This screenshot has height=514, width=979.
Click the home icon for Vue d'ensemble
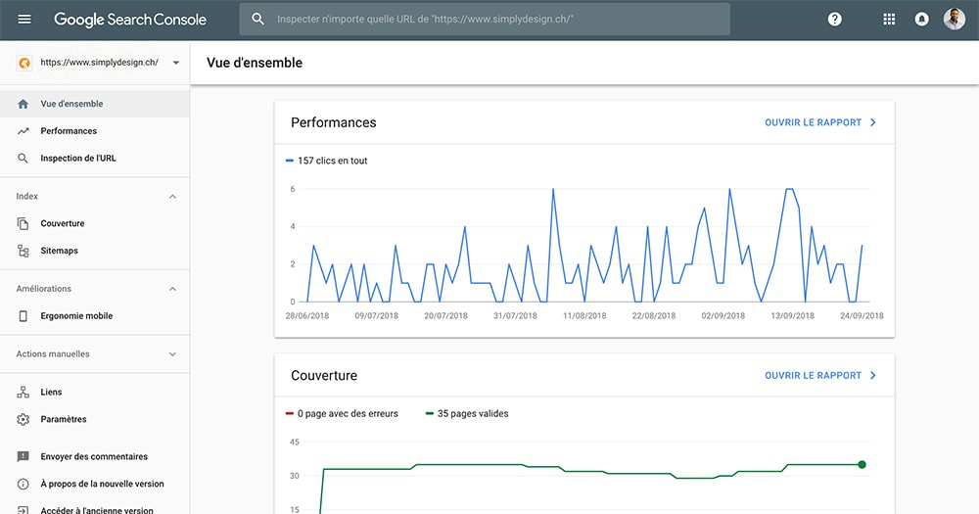tap(23, 105)
